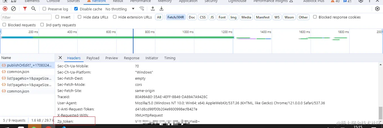Image resolution: width=383 pixels, height=128 pixels.
Task: Click the Zp_token header name
Action: coord(65,121)
